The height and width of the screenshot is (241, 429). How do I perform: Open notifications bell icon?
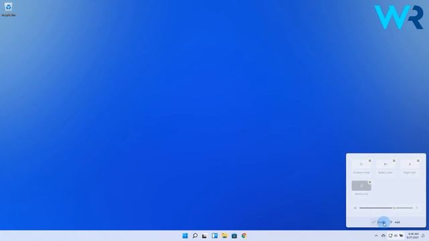coord(423,236)
